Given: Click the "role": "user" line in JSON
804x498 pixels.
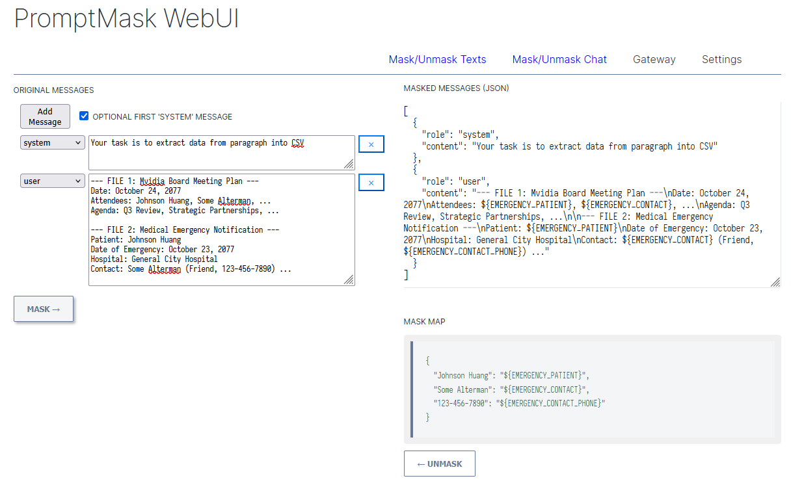Looking at the screenshot, I should [455, 181].
